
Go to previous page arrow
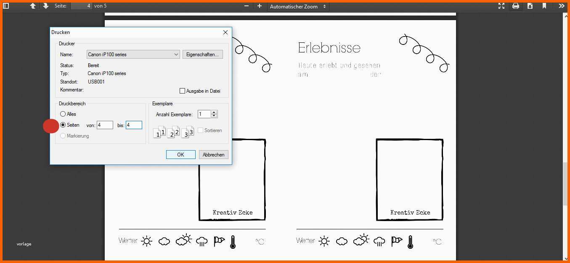tap(33, 6)
